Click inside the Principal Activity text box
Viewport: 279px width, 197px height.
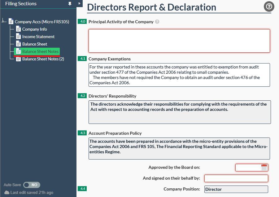coord(179,41)
